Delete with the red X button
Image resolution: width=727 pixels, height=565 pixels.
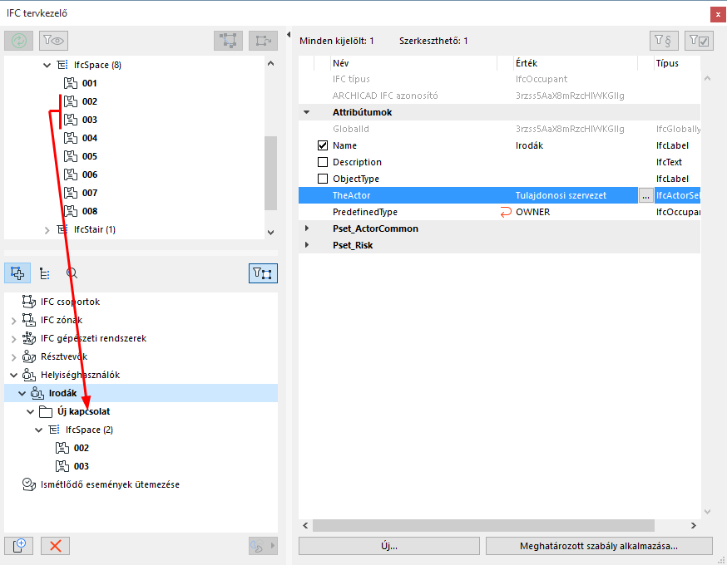(x=55, y=546)
